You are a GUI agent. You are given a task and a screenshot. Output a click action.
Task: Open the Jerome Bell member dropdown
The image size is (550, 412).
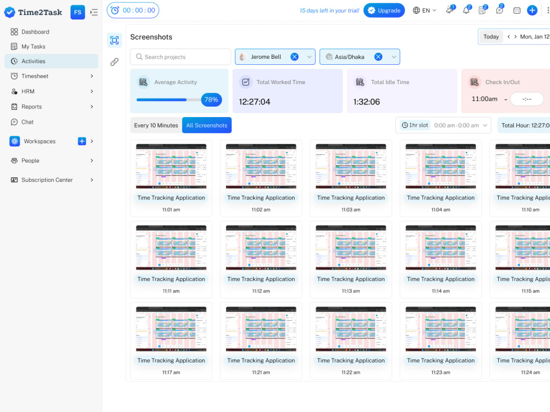(x=309, y=57)
